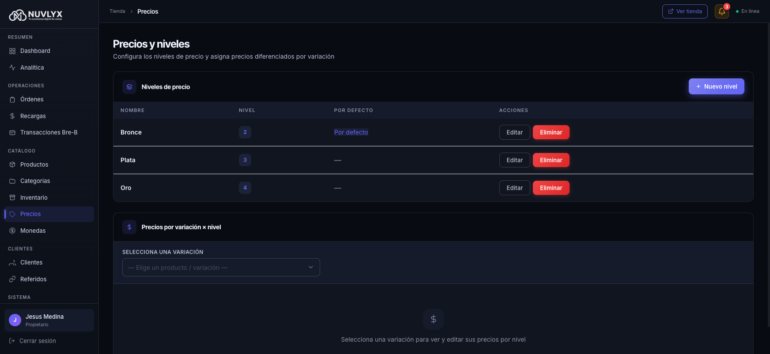Open the product variation dropdown
This screenshot has height=354, width=770.
(x=221, y=268)
